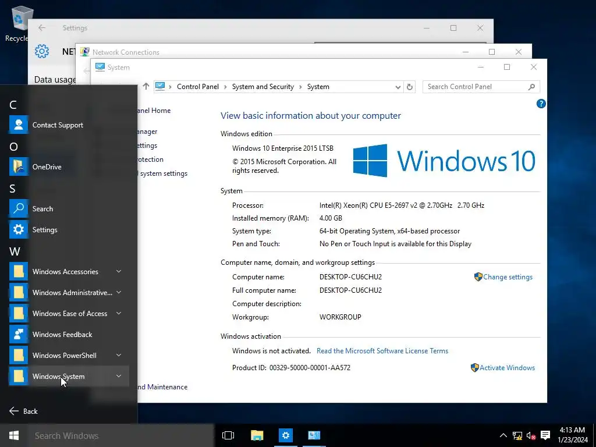Open the Windows PowerShell folder
Screen dimensions: 596x447
pyautogui.click(x=69, y=356)
